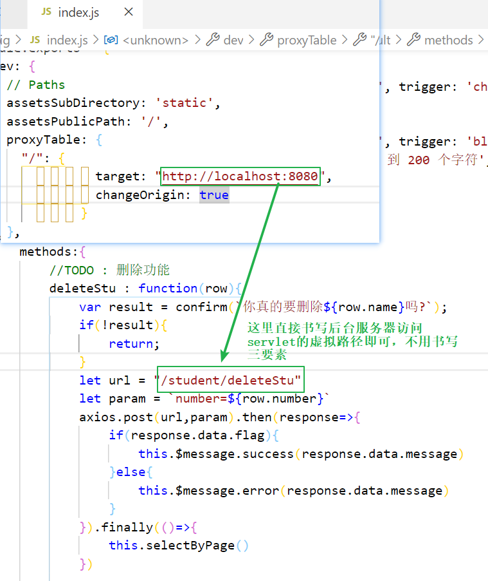Click the JS file icon on index.js tab

coord(46,12)
